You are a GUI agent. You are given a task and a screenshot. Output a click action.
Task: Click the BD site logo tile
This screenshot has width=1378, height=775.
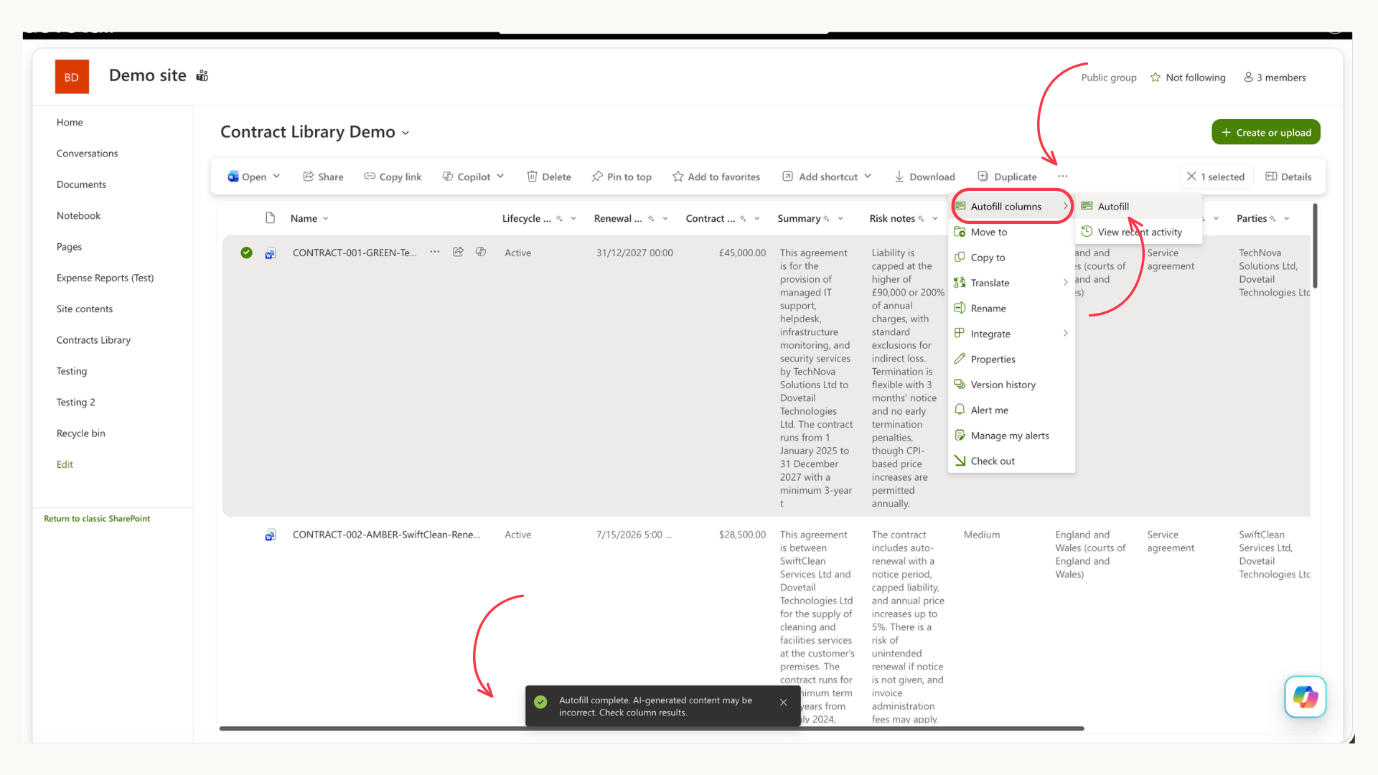pyautogui.click(x=72, y=77)
